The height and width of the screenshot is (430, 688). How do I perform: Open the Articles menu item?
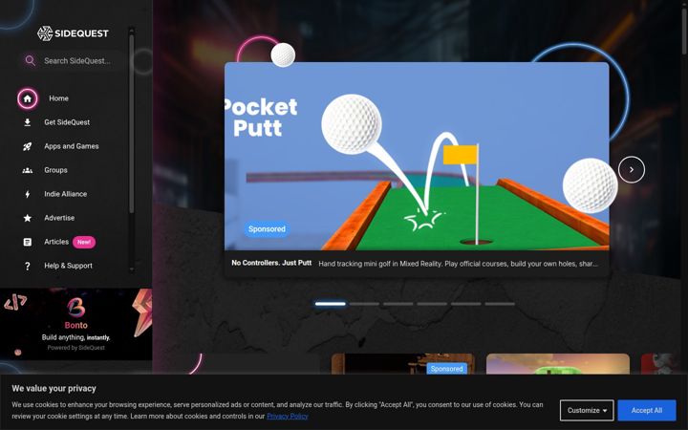(56, 242)
